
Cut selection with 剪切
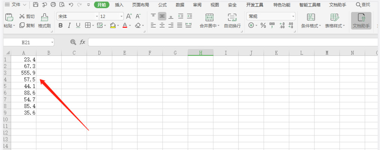click(x=27, y=16)
